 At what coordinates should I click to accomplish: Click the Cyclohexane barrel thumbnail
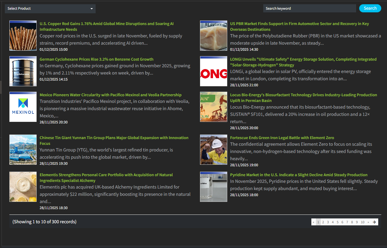coord(23,71)
